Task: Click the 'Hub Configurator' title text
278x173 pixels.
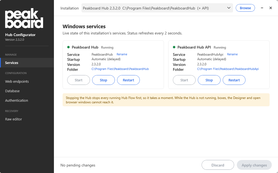Action: click(x=20, y=35)
